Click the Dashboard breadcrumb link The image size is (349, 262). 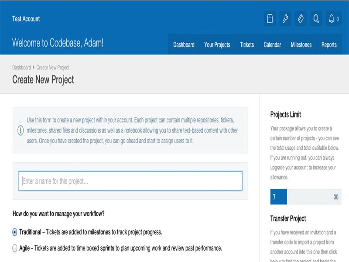[21, 67]
